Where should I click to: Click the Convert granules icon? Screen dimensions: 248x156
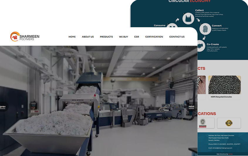pos(205,29)
